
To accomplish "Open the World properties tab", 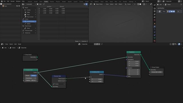I will (155, 20).
